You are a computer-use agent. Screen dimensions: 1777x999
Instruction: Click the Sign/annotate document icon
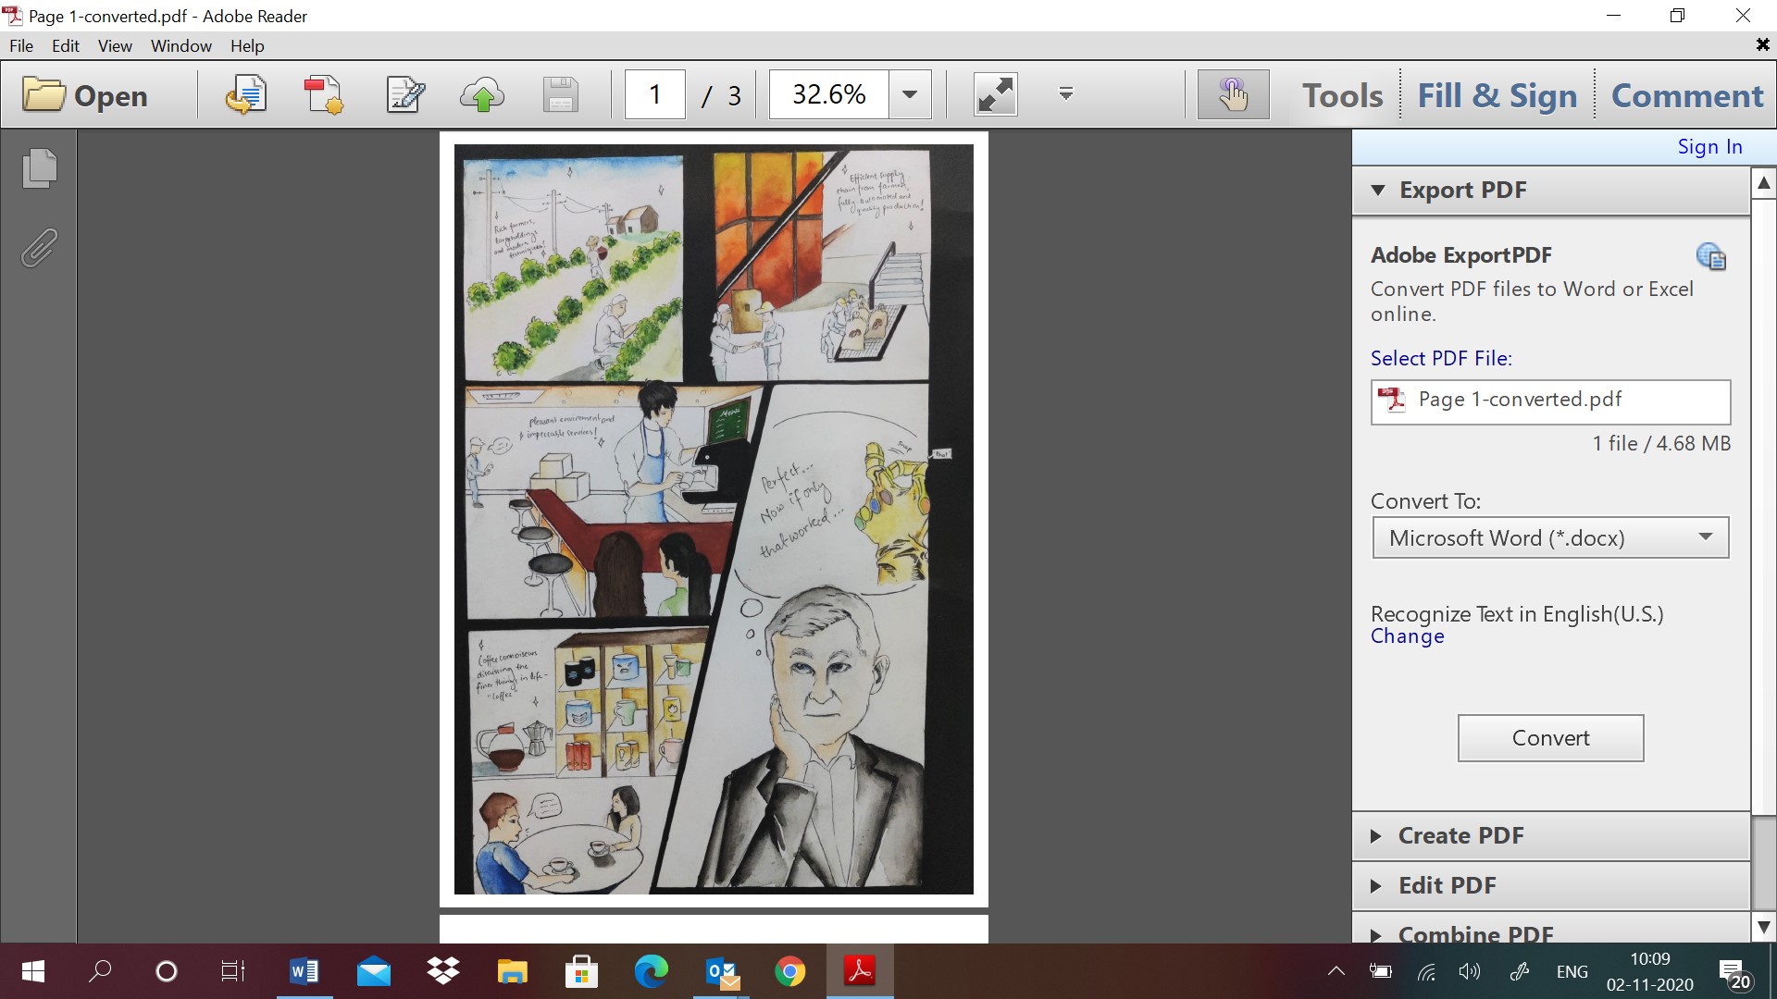(404, 95)
